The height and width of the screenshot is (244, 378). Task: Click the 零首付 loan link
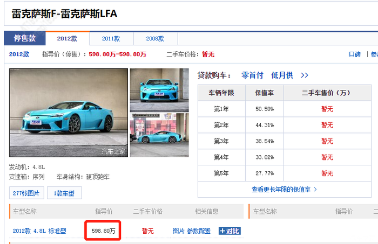coord(252,75)
